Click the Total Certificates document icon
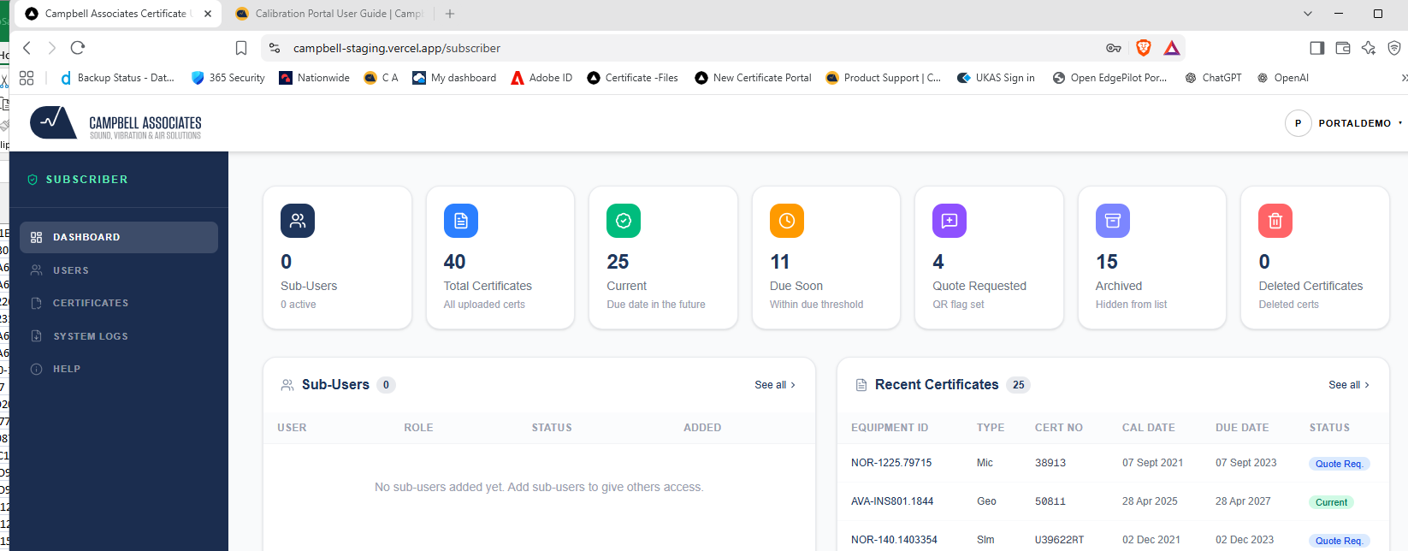 461,221
